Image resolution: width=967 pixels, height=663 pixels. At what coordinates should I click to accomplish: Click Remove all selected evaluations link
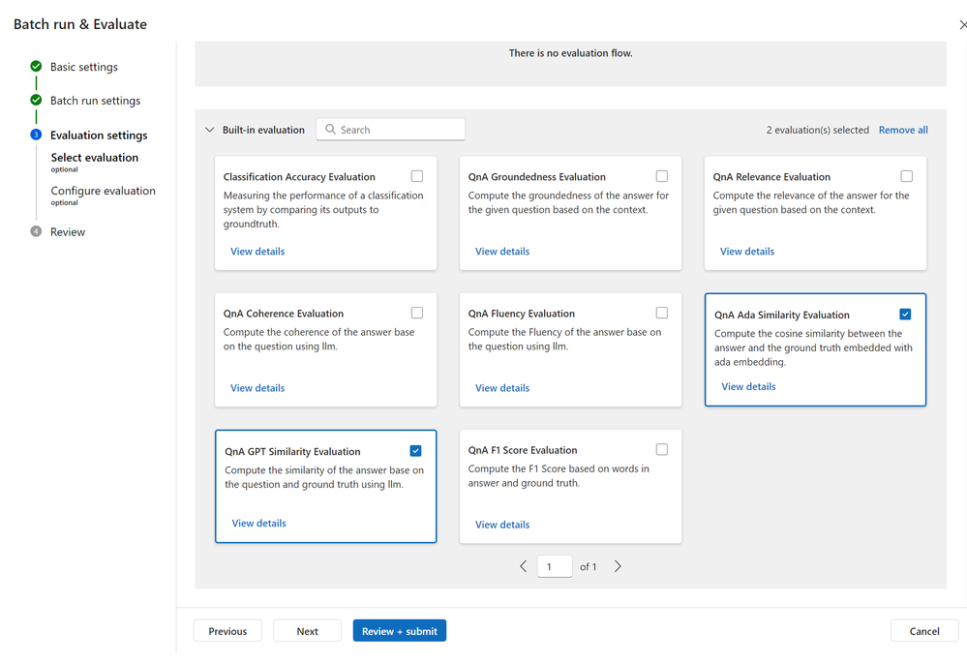(903, 130)
